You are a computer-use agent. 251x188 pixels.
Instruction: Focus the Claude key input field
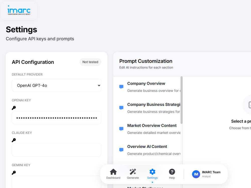56,150
